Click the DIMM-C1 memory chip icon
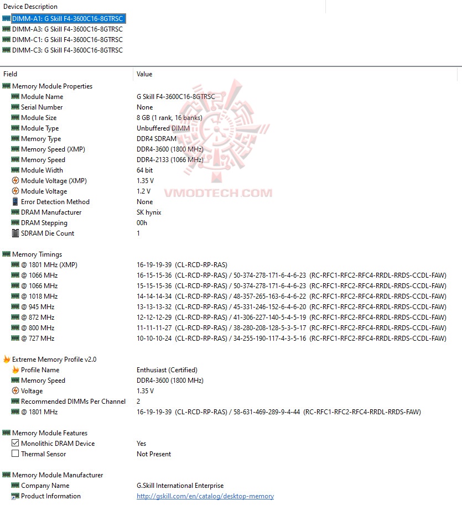Screen dimensions: 462x505 click(6, 40)
